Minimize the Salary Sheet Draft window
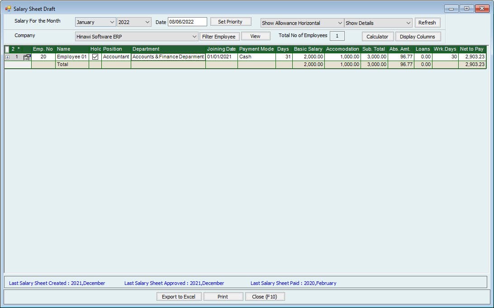494x308 pixels. coord(451,9)
